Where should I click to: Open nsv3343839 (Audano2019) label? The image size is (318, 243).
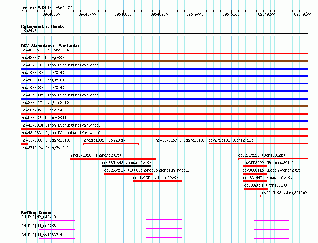click(x=46, y=140)
